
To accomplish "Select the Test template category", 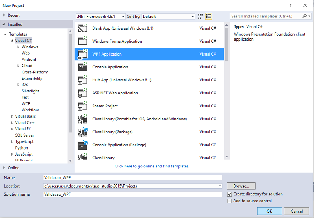I will point(25,98).
